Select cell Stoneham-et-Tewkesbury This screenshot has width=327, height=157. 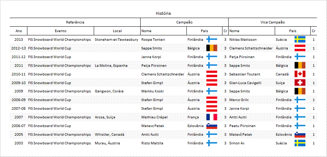(x=116, y=39)
